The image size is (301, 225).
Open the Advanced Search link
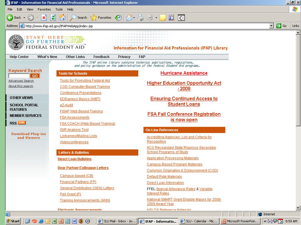click(21, 81)
